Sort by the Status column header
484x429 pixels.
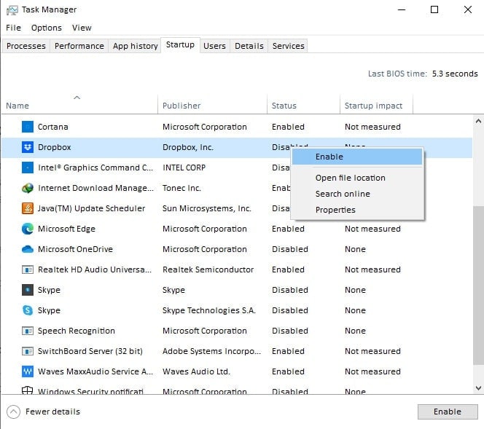point(303,106)
